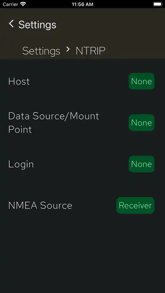Tap the Login setting label
Screen dimensions: 165x293
tap(21, 165)
